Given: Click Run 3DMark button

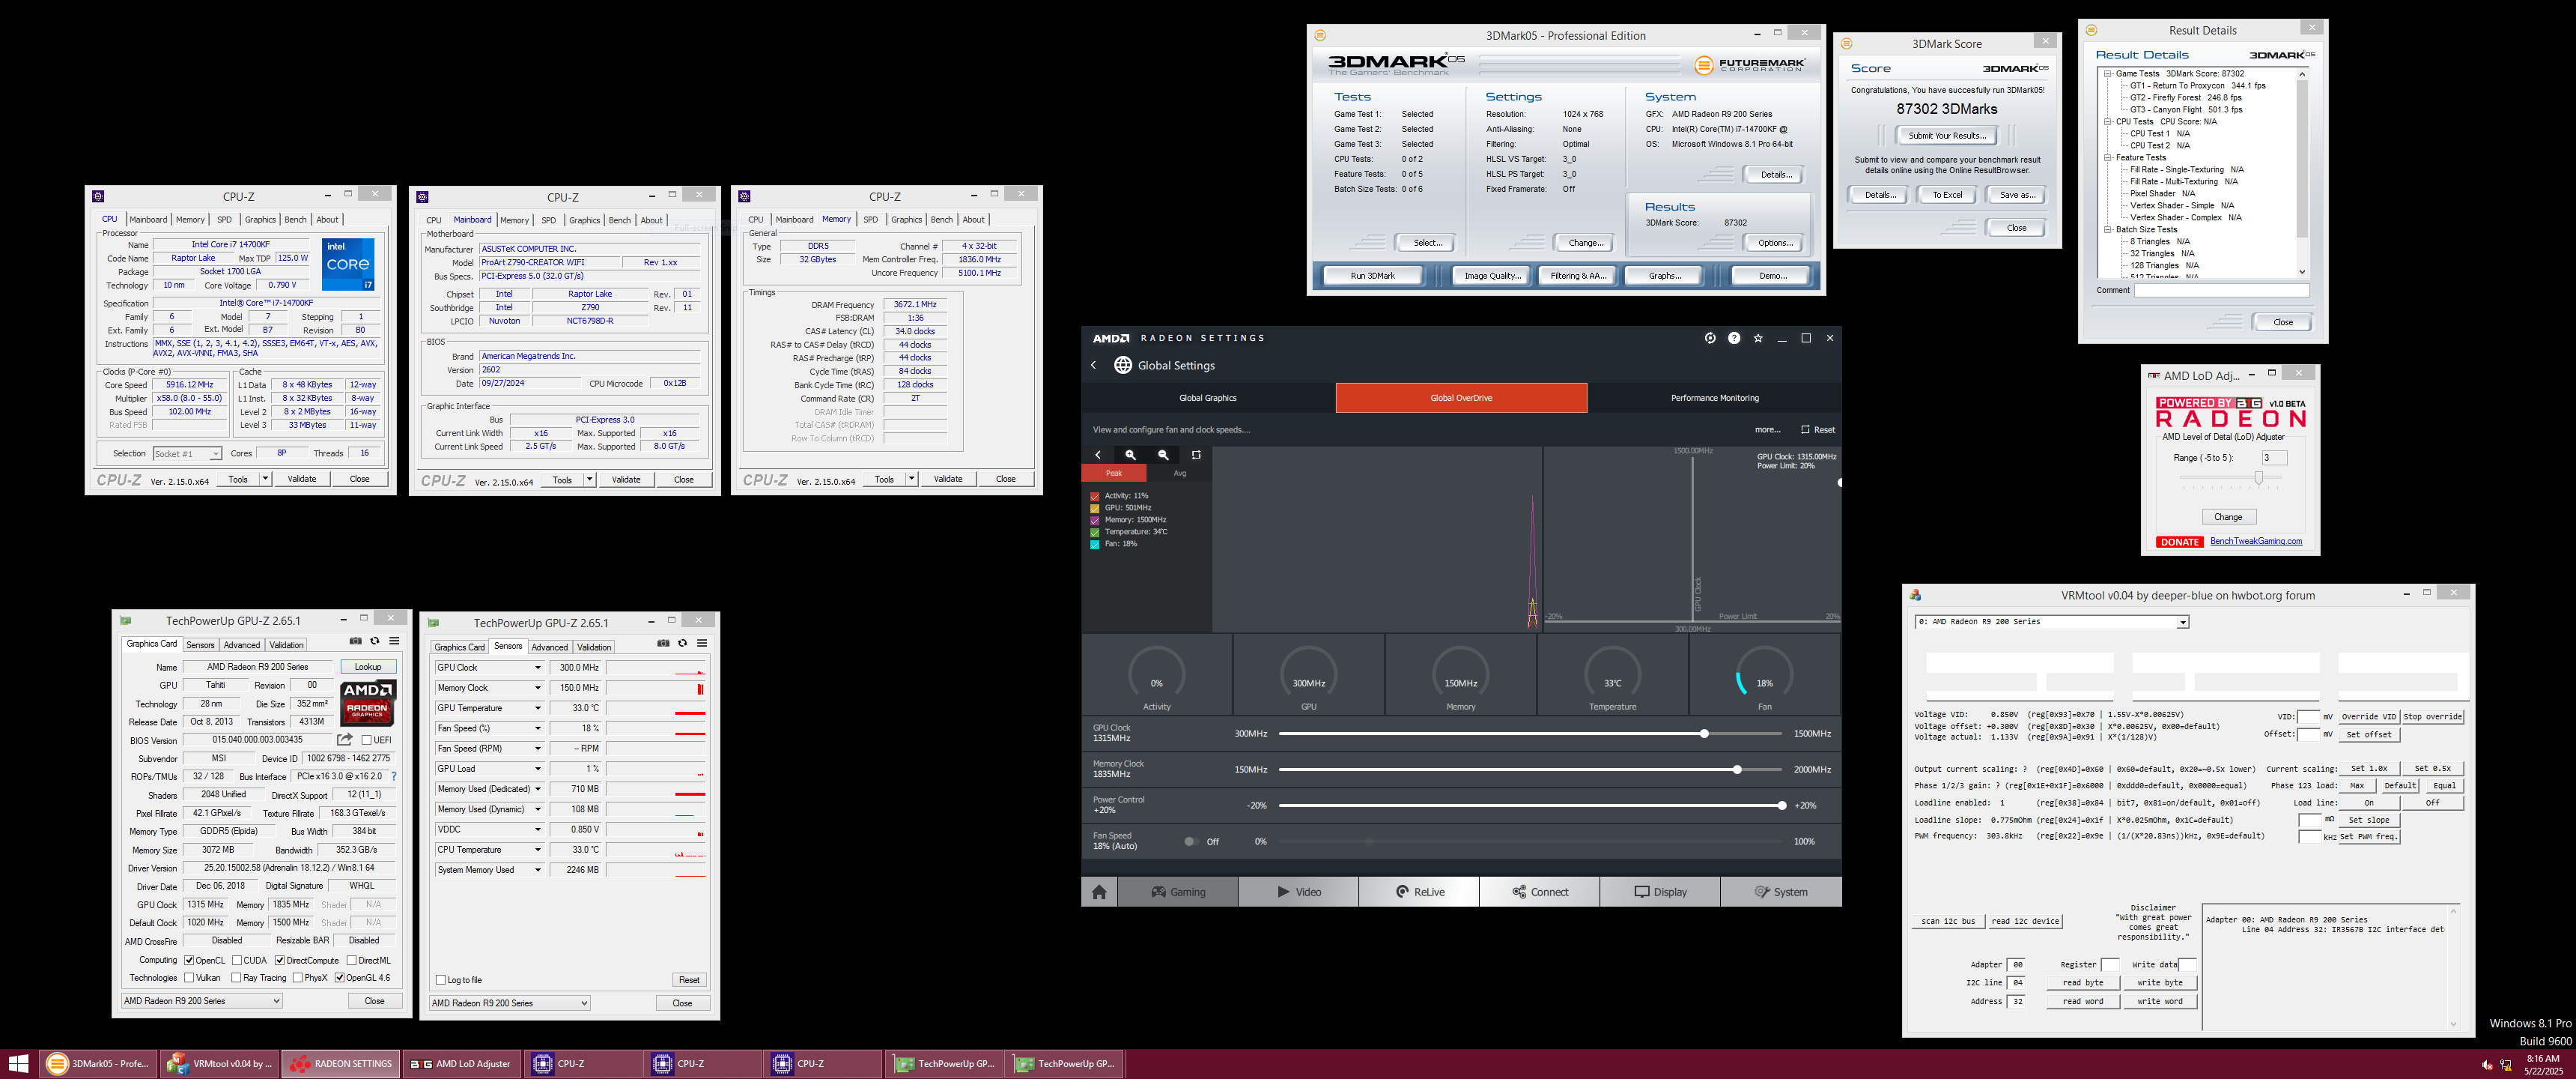Looking at the screenshot, I should click(x=1373, y=275).
